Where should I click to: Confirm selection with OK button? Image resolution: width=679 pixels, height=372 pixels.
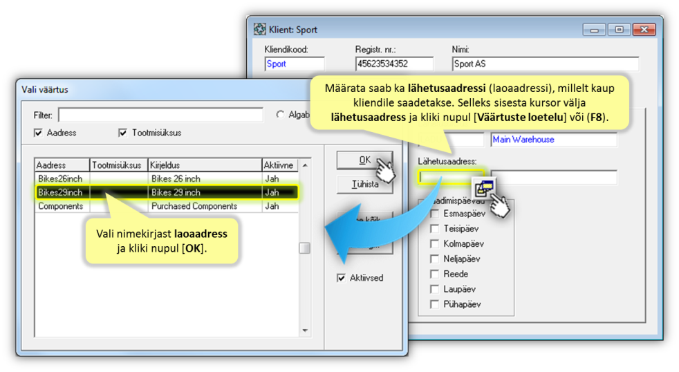pos(364,160)
